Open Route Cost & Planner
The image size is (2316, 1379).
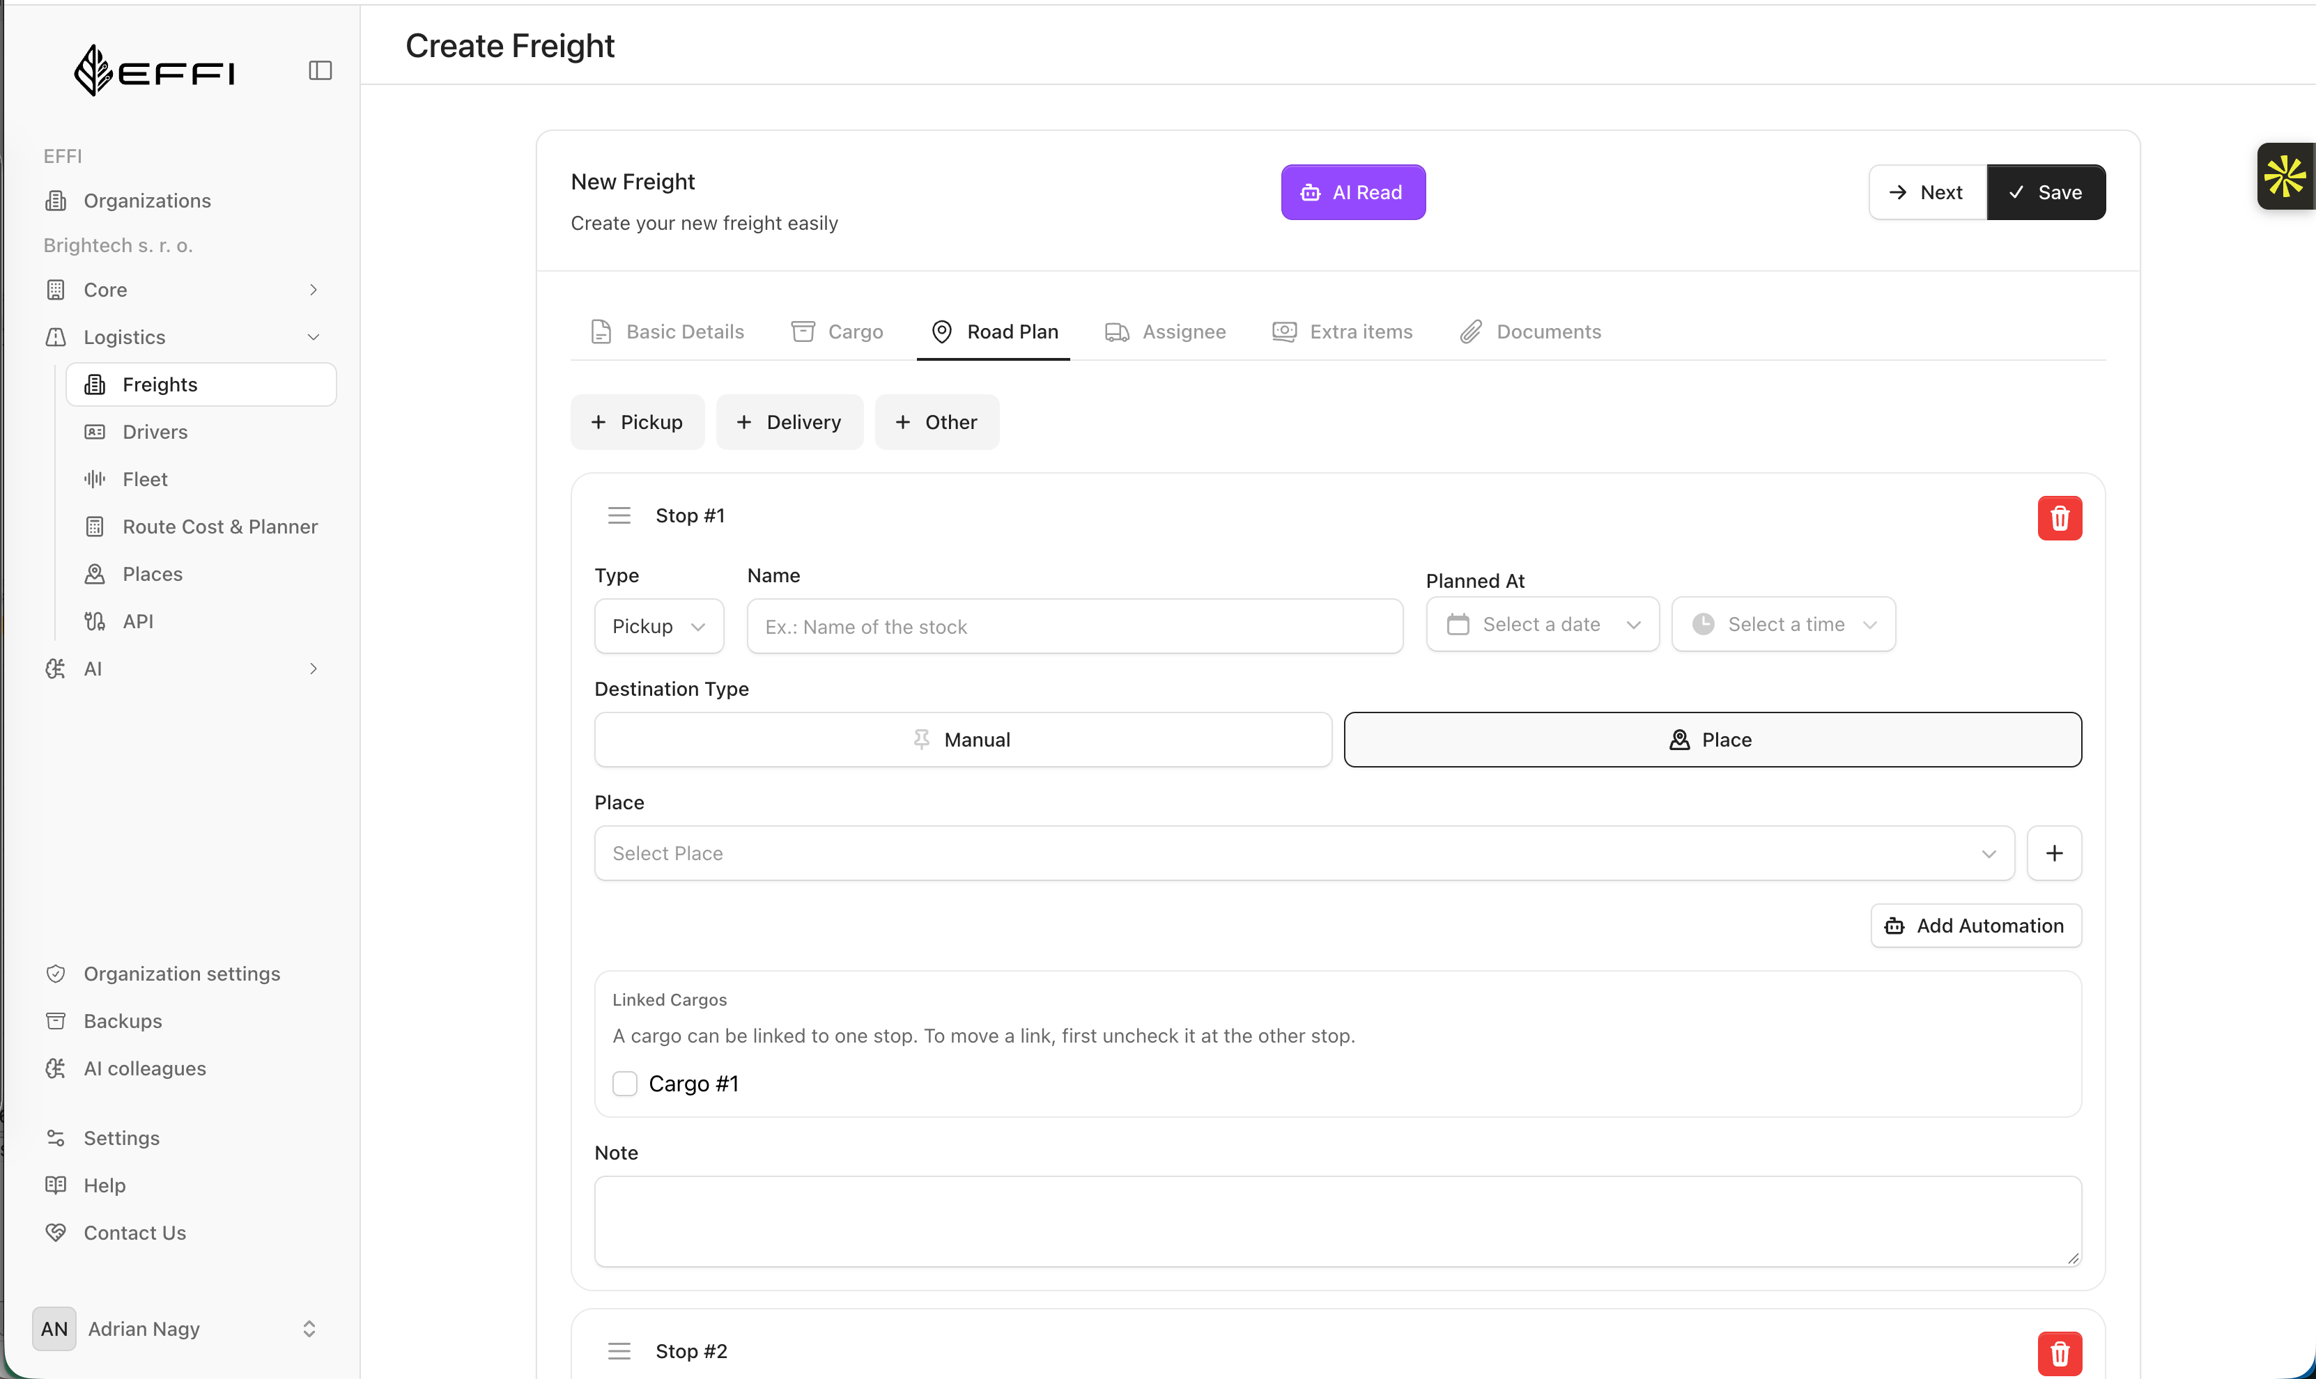201,527
